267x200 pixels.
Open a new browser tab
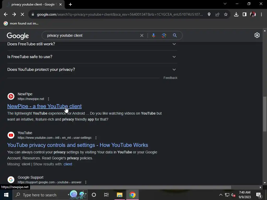point(70,4)
